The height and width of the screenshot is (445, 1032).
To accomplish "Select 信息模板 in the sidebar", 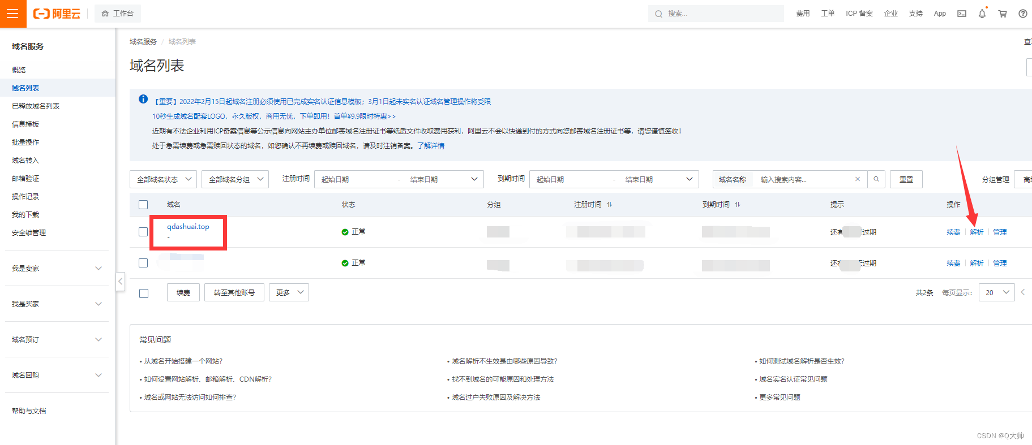I will pyautogui.click(x=25, y=124).
